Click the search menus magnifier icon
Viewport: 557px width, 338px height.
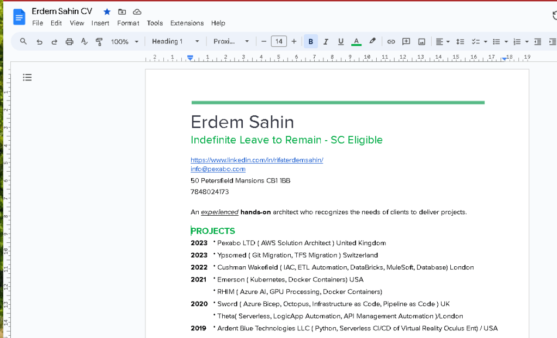coord(23,41)
